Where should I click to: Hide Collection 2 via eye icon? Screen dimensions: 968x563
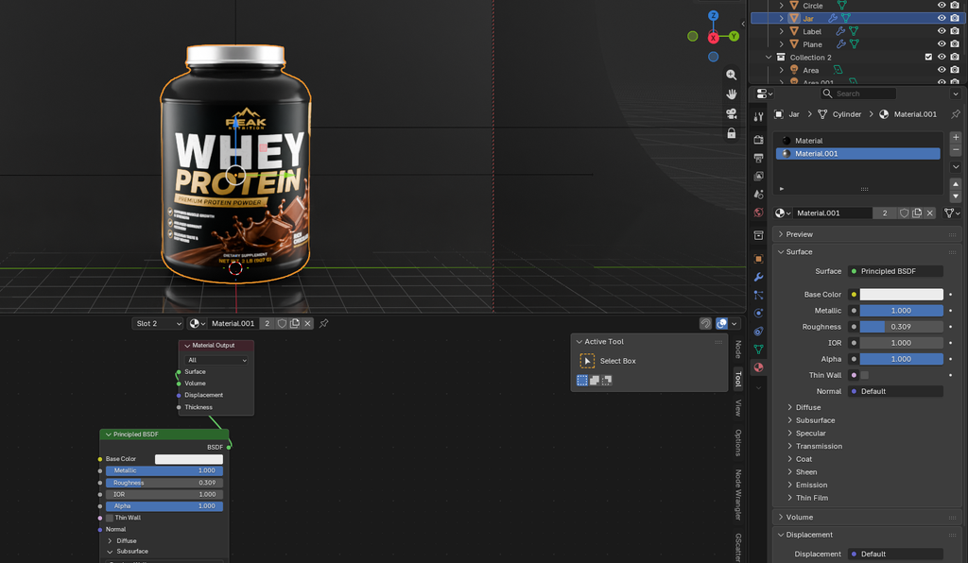942,57
